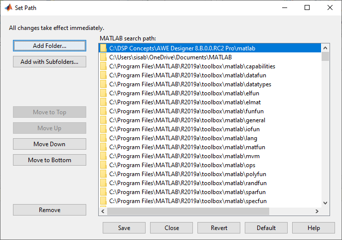Select the toolbox\matlab\datafun path
Viewport: 342px width, 240px height.
(210, 75)
